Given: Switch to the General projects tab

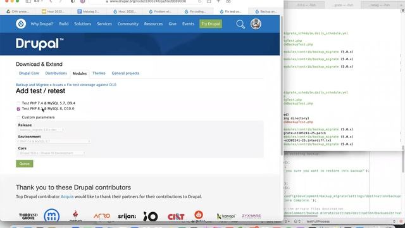Looking at the screenshot, I should click(x=125, y=73).
